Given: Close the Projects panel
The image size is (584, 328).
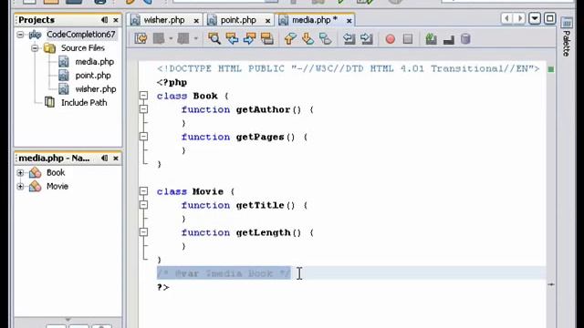Looking at the screenshot, I should point(116,20).
